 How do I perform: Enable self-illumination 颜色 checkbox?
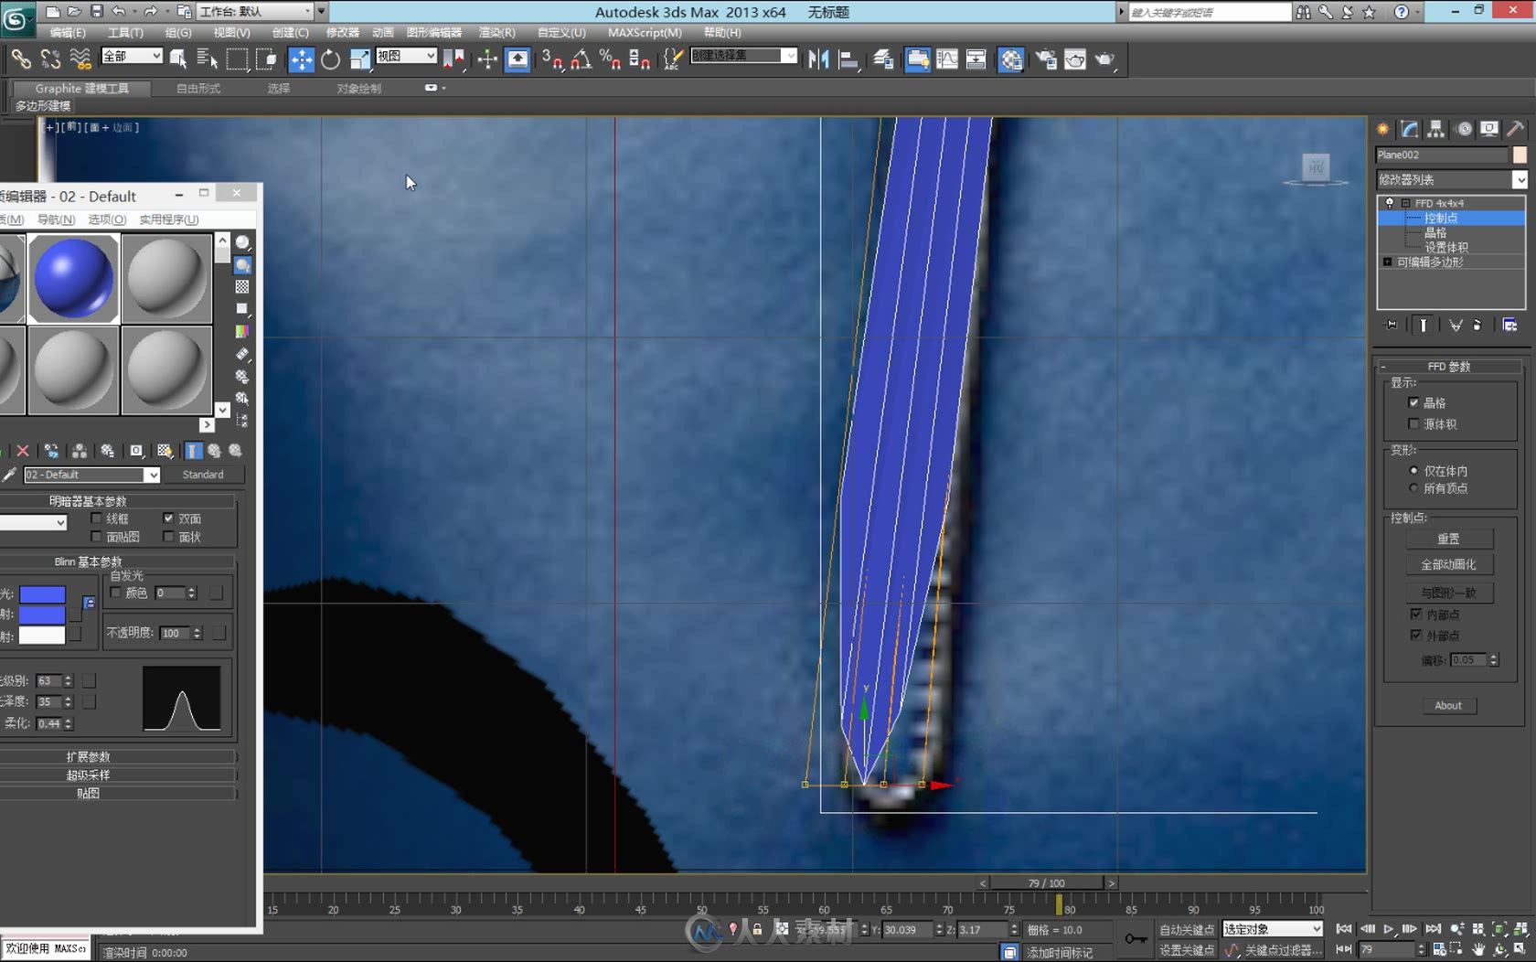[115, 593]
